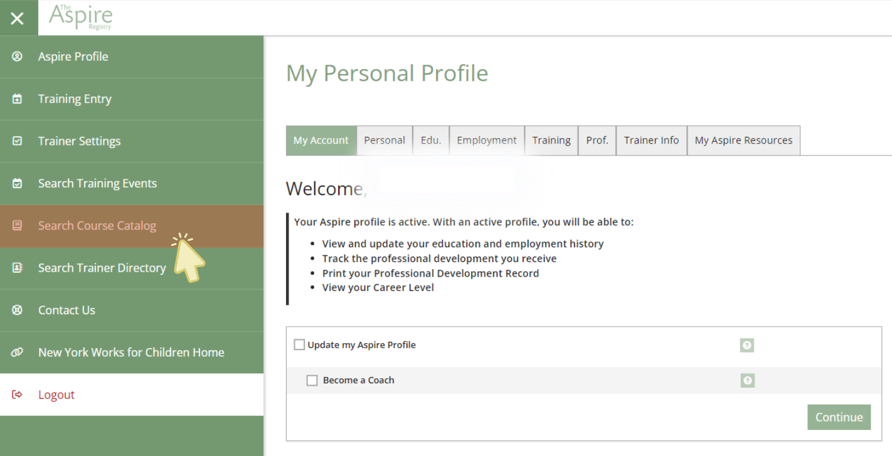Check the Update my Aspire Profile checkbox
Image resolution: width=892 pixels, height=456 pixels.
299,344
